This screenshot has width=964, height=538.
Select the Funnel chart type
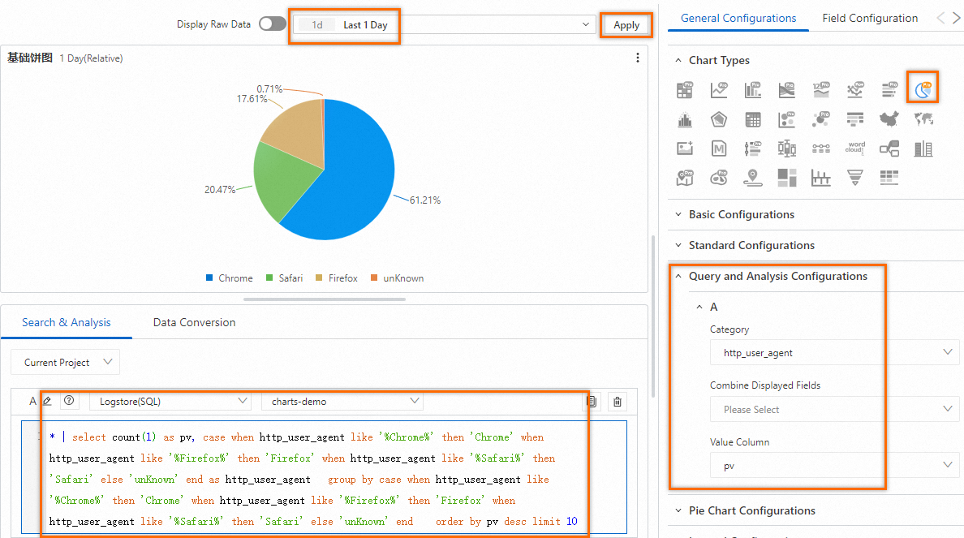855,178
